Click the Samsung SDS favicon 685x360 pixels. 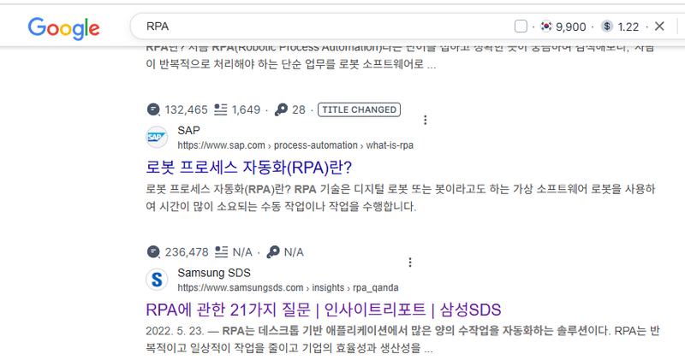pos(157,280)
